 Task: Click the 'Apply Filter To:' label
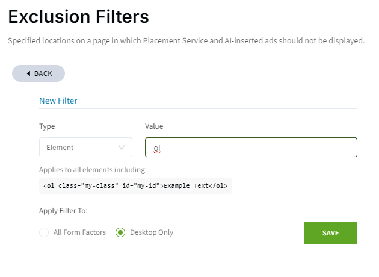[x=63, y=211]
